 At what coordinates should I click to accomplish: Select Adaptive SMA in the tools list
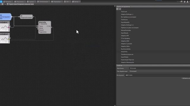[125, 41]
